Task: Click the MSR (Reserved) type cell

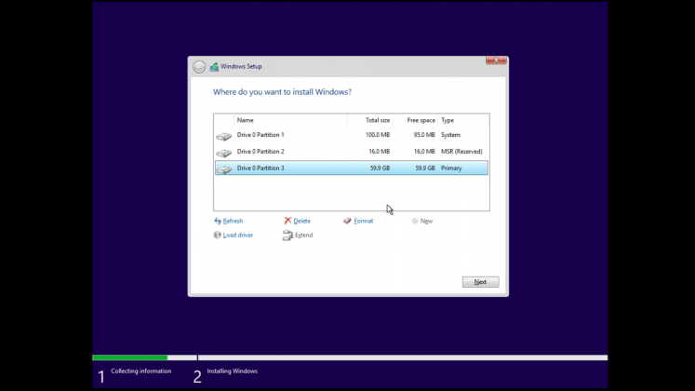Action: pos(461,152)
